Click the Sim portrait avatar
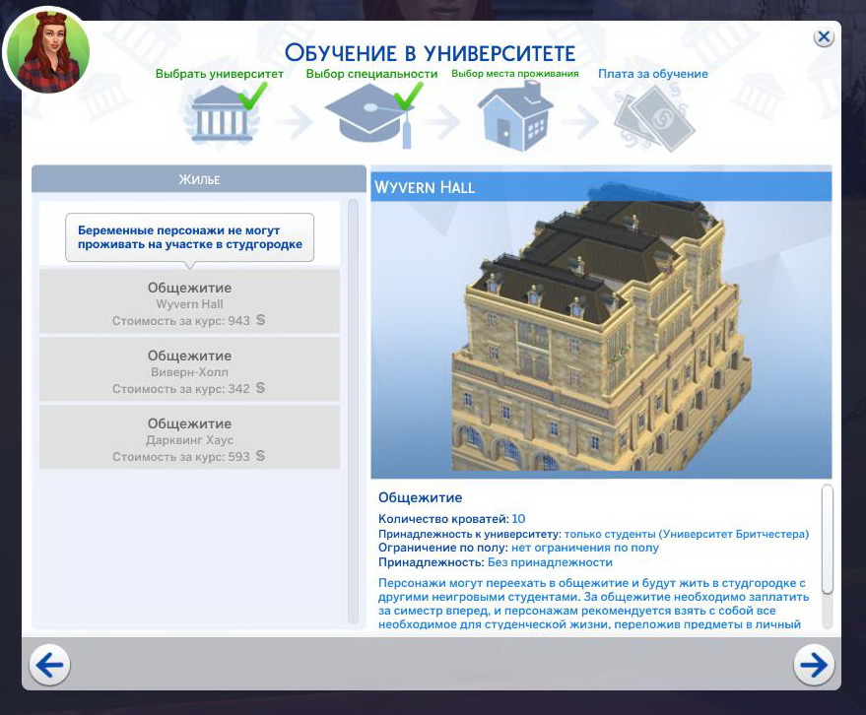This screenshot has height=715, width=866. click(x=47, y=51)
